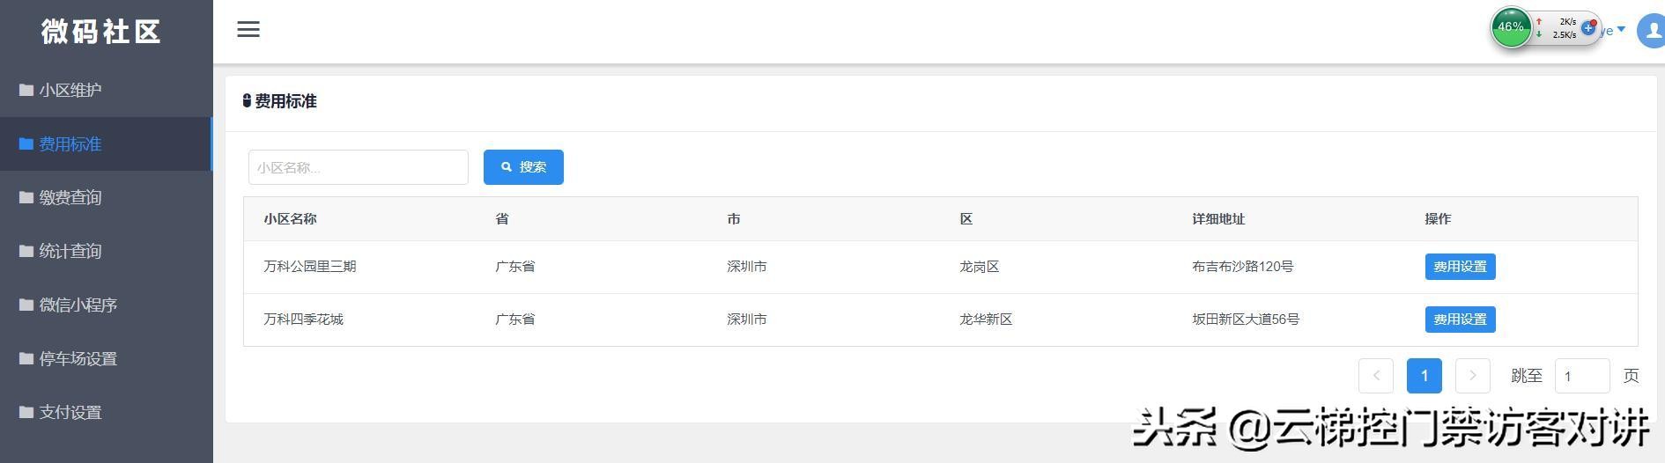Go to the next page arrow

coord(1472,376)
